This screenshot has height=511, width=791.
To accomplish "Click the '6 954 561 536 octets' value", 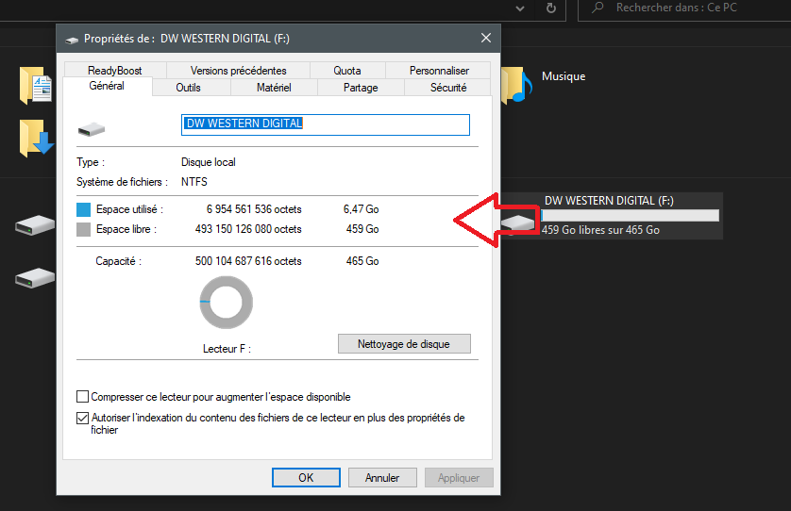I will [254, 209].
